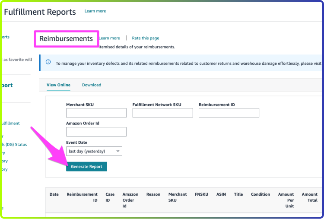Open the DG Status sidebar link
Viewport: 324px width, 219px height.
(x=14, y=145)
